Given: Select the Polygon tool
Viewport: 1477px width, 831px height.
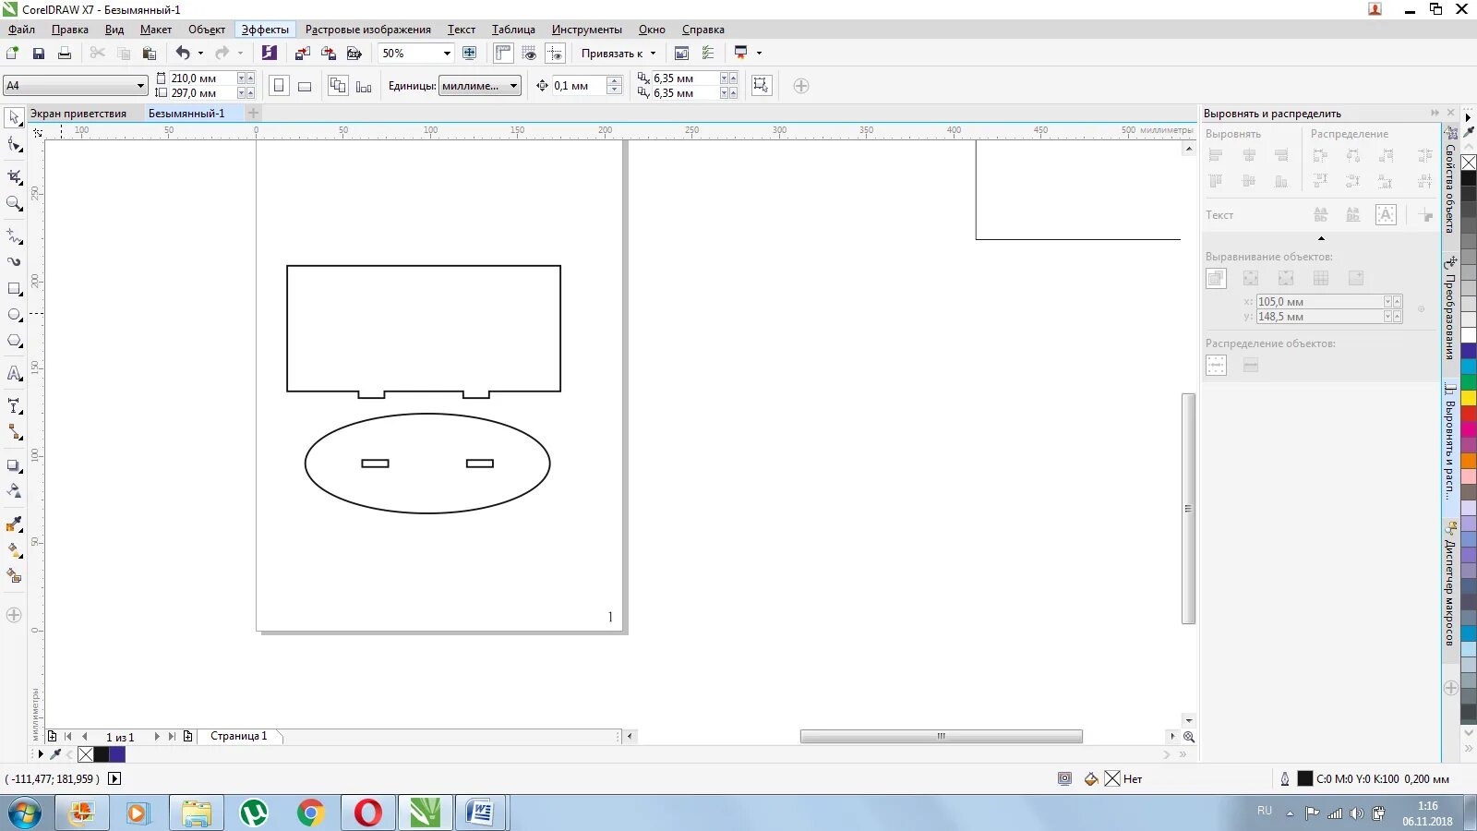Looking at the screenshot, I should pos(14,341).
